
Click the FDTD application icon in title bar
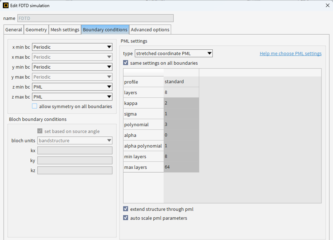[6, 5]
